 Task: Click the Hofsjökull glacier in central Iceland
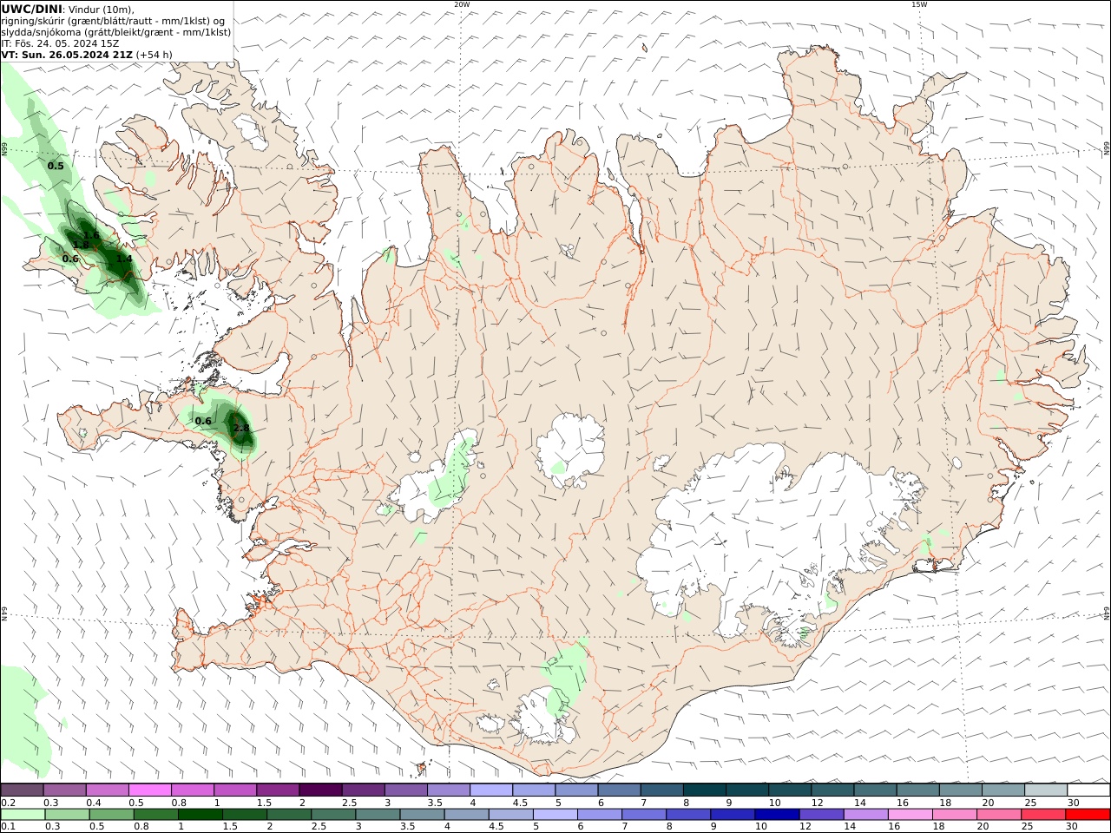[x=570, y=449]
